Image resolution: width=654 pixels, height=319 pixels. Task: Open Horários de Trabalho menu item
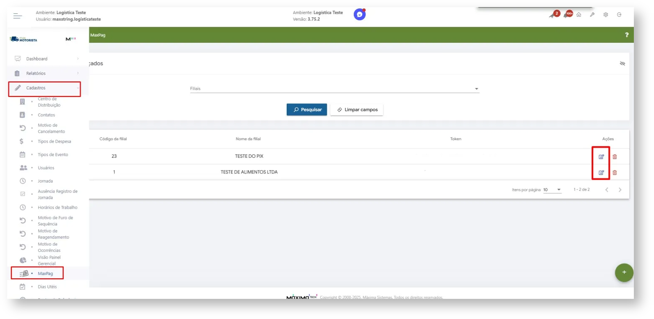58,207
